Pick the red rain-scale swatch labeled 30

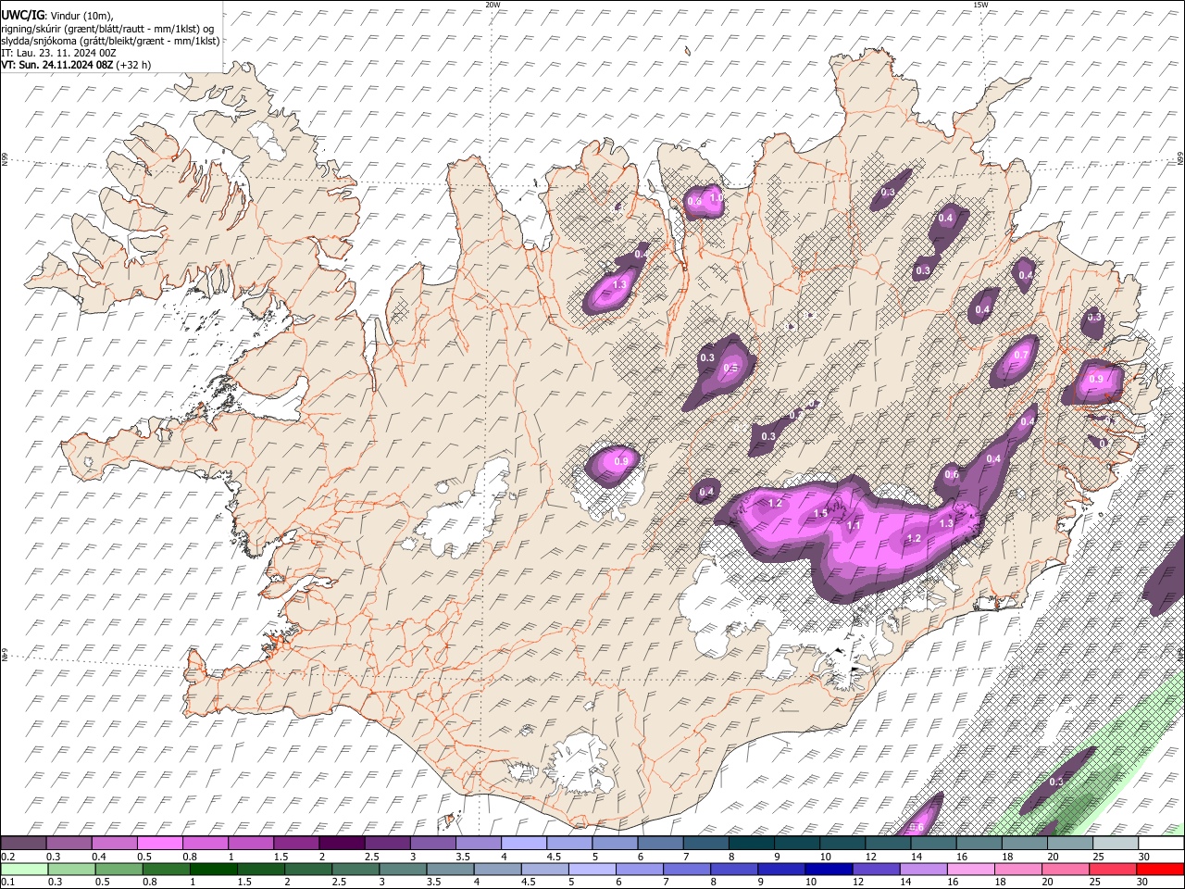click(1161, 869)
